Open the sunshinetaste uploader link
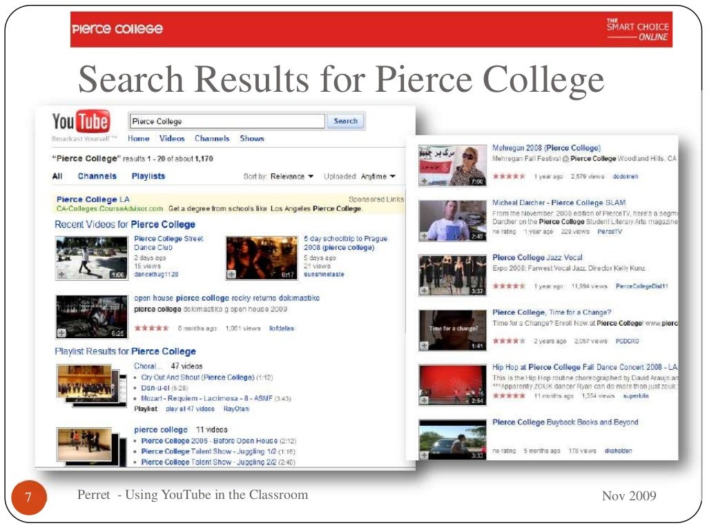The image size is (707, 530). tap(324, 274)
